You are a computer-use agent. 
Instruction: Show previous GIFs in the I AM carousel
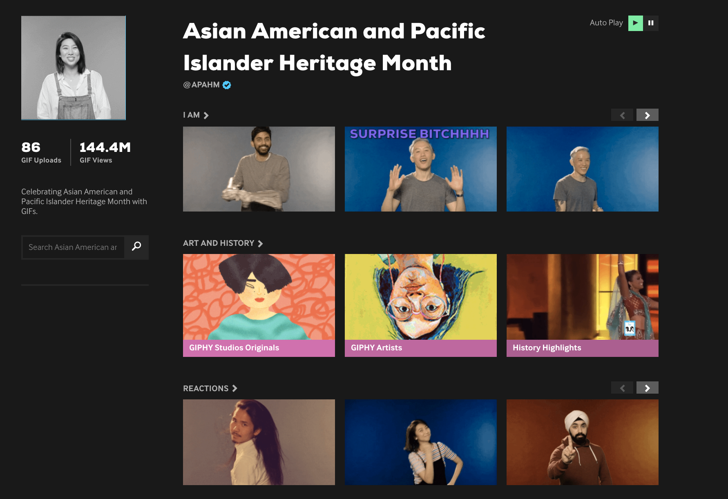click(622, 115)
